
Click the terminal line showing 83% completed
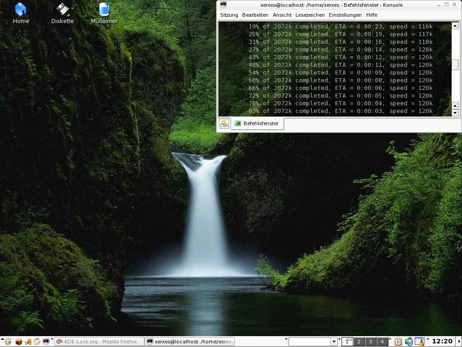click(x=340, y=111)
